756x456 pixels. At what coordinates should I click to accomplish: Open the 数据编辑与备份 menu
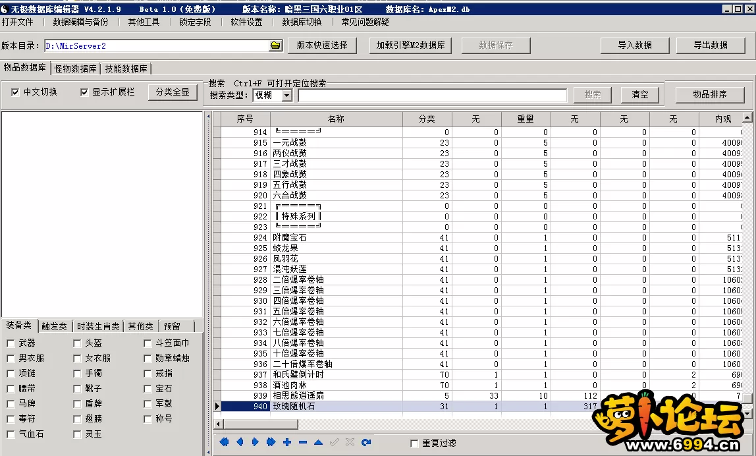click(x=80, y=22)
